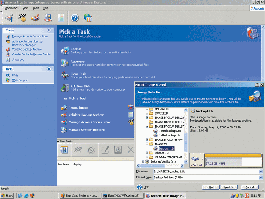This screenshot has height=199, width=265.
Task: Click the Validate Backup Archive toolbar icon
Action: click(35, 18)
